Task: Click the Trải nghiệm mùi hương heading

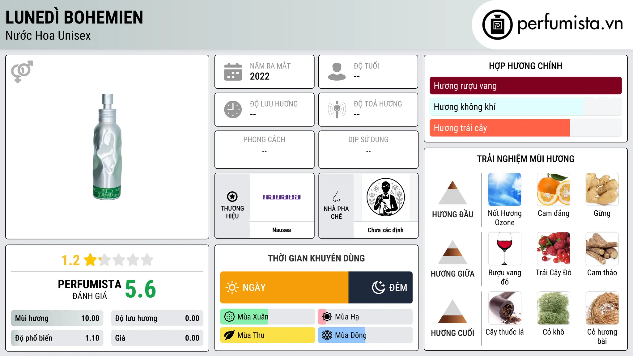Action: [x=525, y=159]
